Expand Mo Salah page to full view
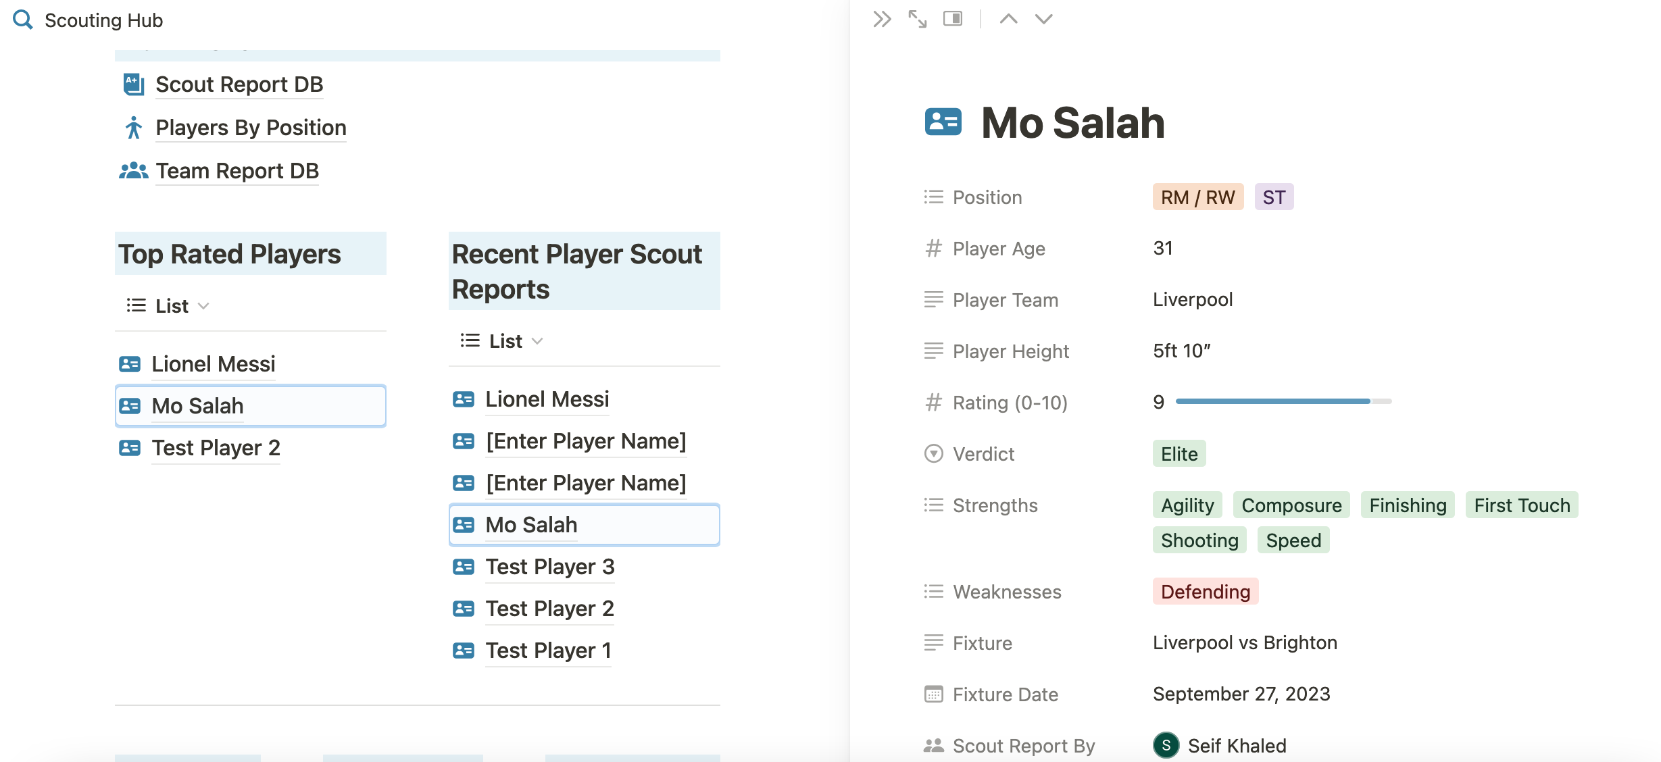 click(918, 19)
